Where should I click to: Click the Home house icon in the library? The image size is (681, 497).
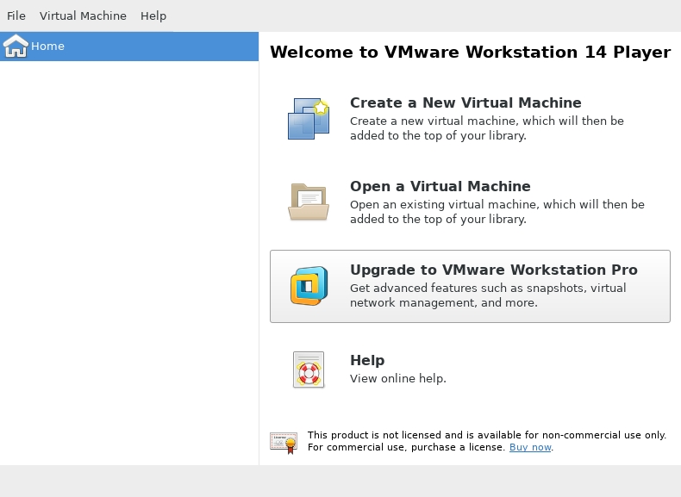[16, 47]
